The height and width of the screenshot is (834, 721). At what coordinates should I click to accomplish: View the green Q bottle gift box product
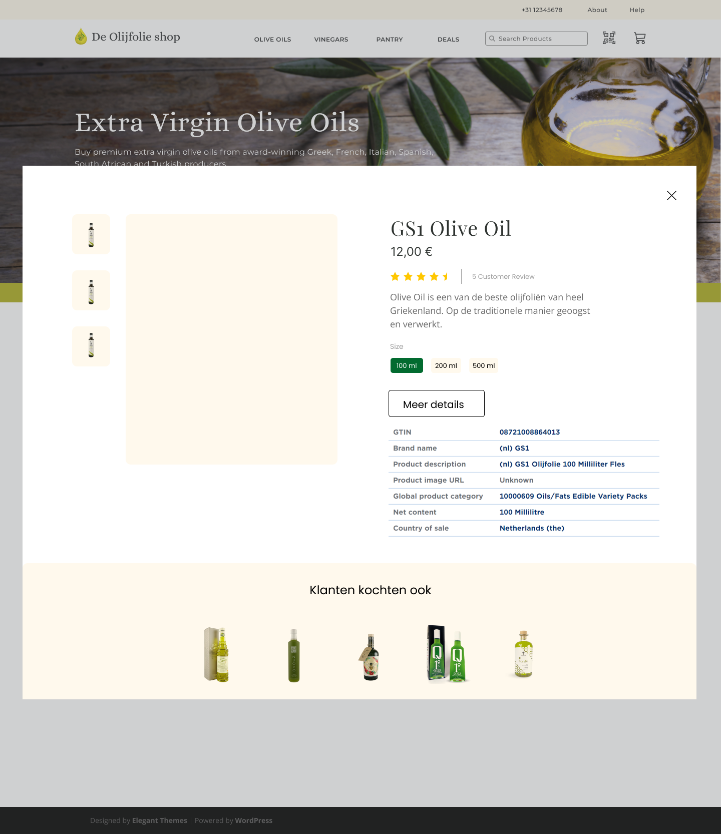[447, 653]
